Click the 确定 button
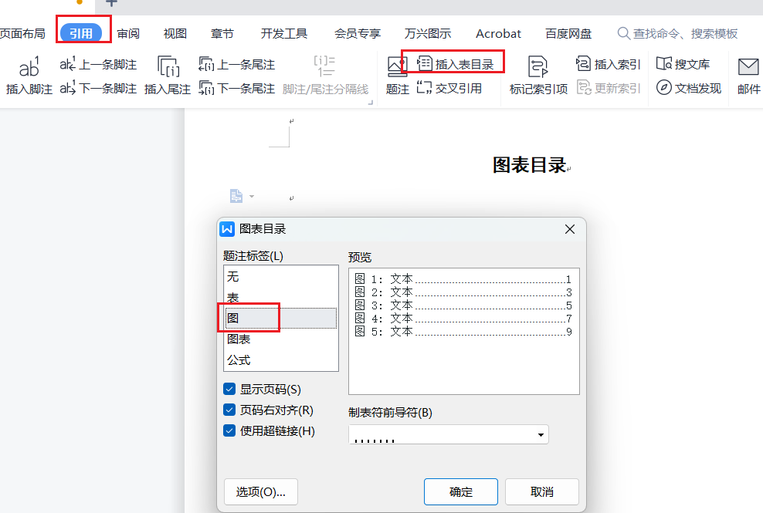Image resolution: width=763 pixels, height=513 pixels. 461,492
